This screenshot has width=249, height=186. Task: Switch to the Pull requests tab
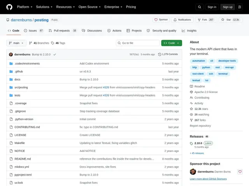[x=63, y=31]
